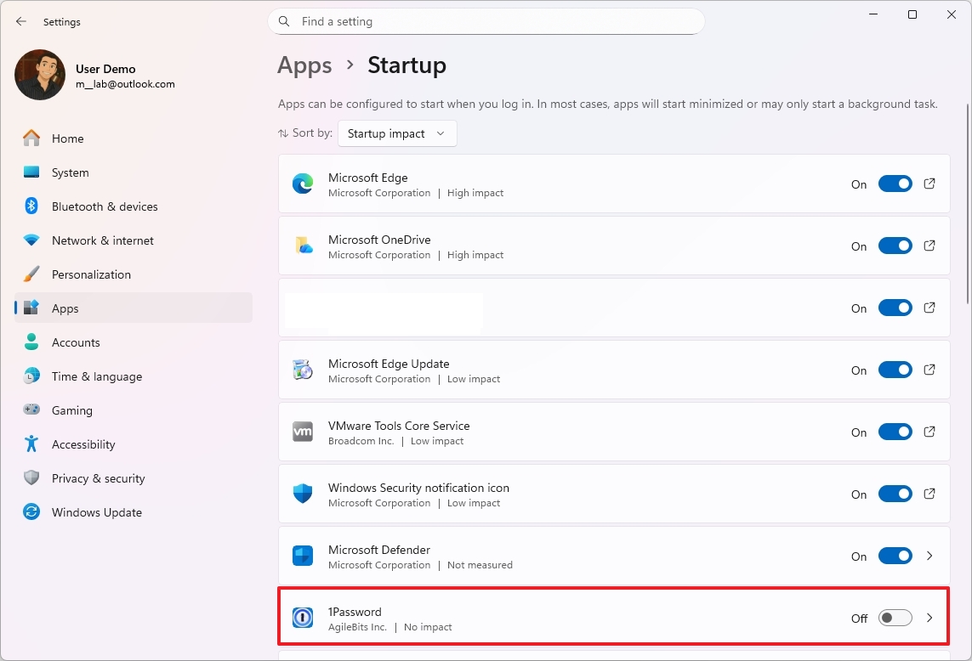Click the VMware Tools Core Service icon
Image resolution: width=972 pixels, height=661 pixels.
302,432
